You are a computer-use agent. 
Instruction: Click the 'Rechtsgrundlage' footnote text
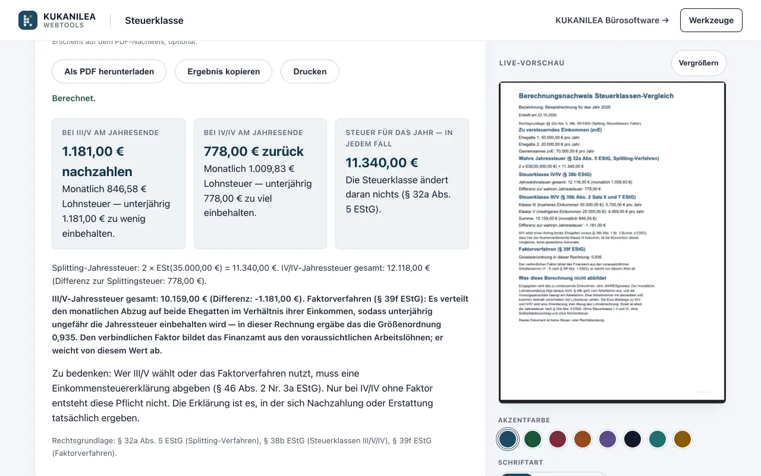coord(242,447)
